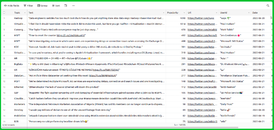
Task: Click the "Daily Trust" UserId cell
Action: coord(235,104)
